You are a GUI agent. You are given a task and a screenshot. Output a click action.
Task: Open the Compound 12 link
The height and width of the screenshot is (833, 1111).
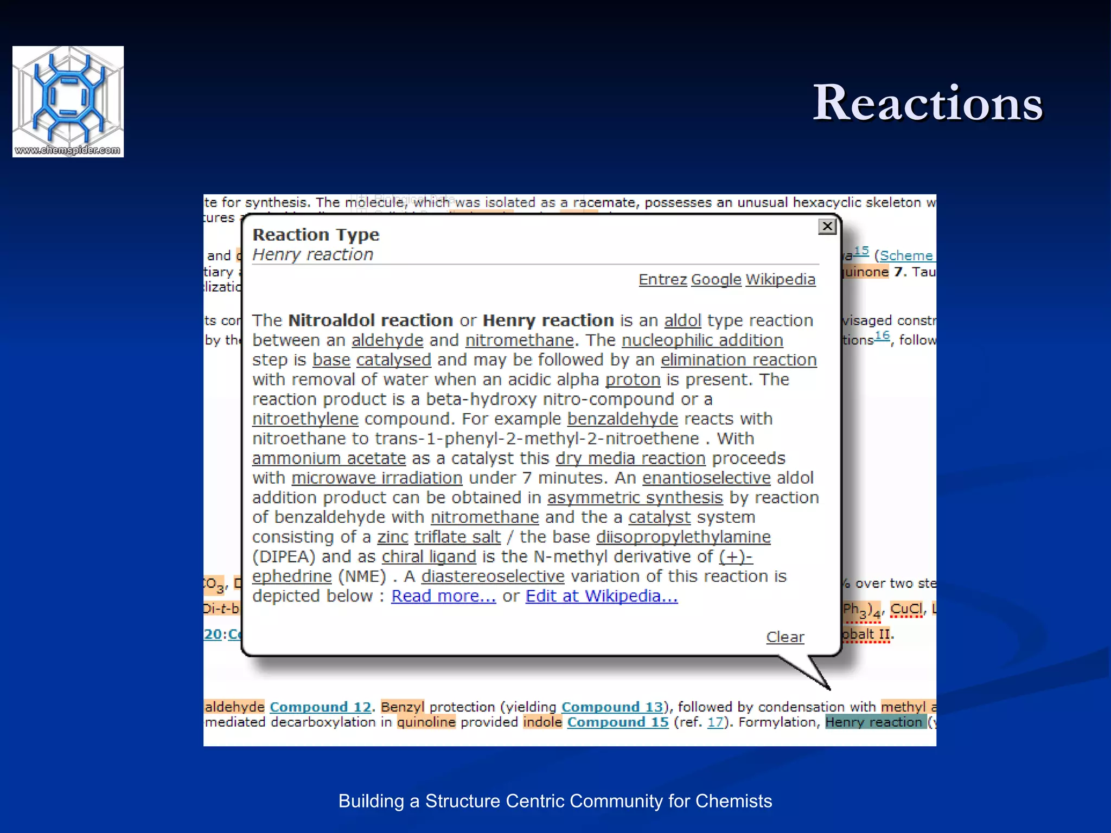(x=321, y=707)
